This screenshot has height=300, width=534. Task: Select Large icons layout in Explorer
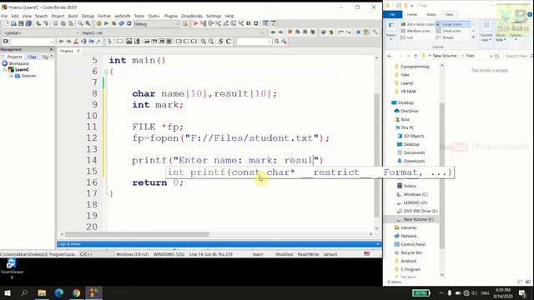point(453,24)
